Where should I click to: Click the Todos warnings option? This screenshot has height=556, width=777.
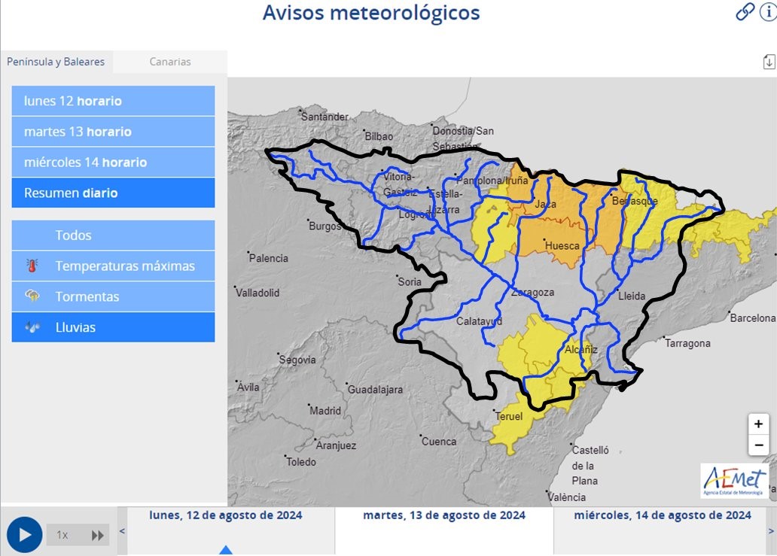pos(113,235)
